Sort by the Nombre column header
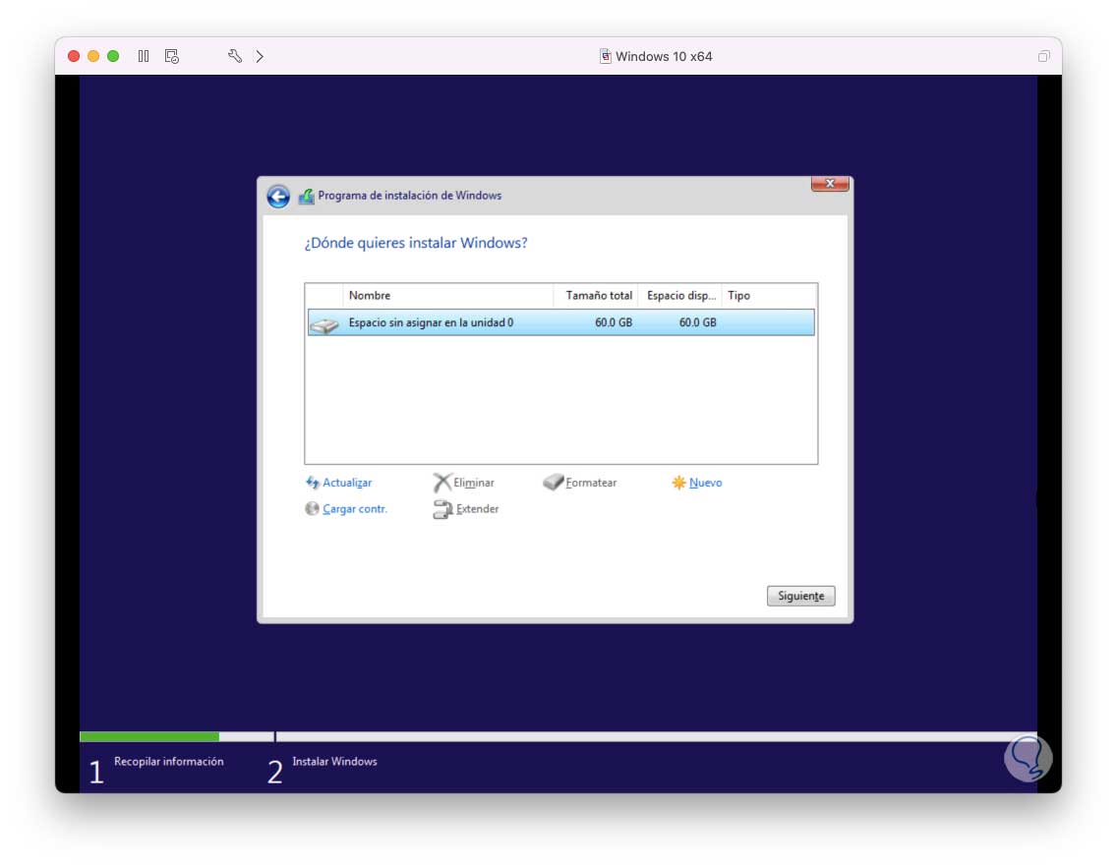This screenshot has width=1117, height=866. 448,296
